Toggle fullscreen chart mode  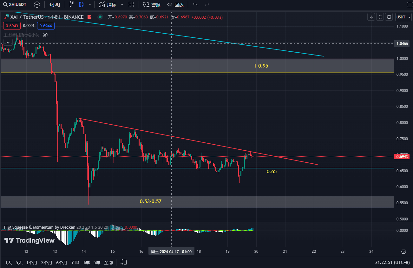click(389, 16)
